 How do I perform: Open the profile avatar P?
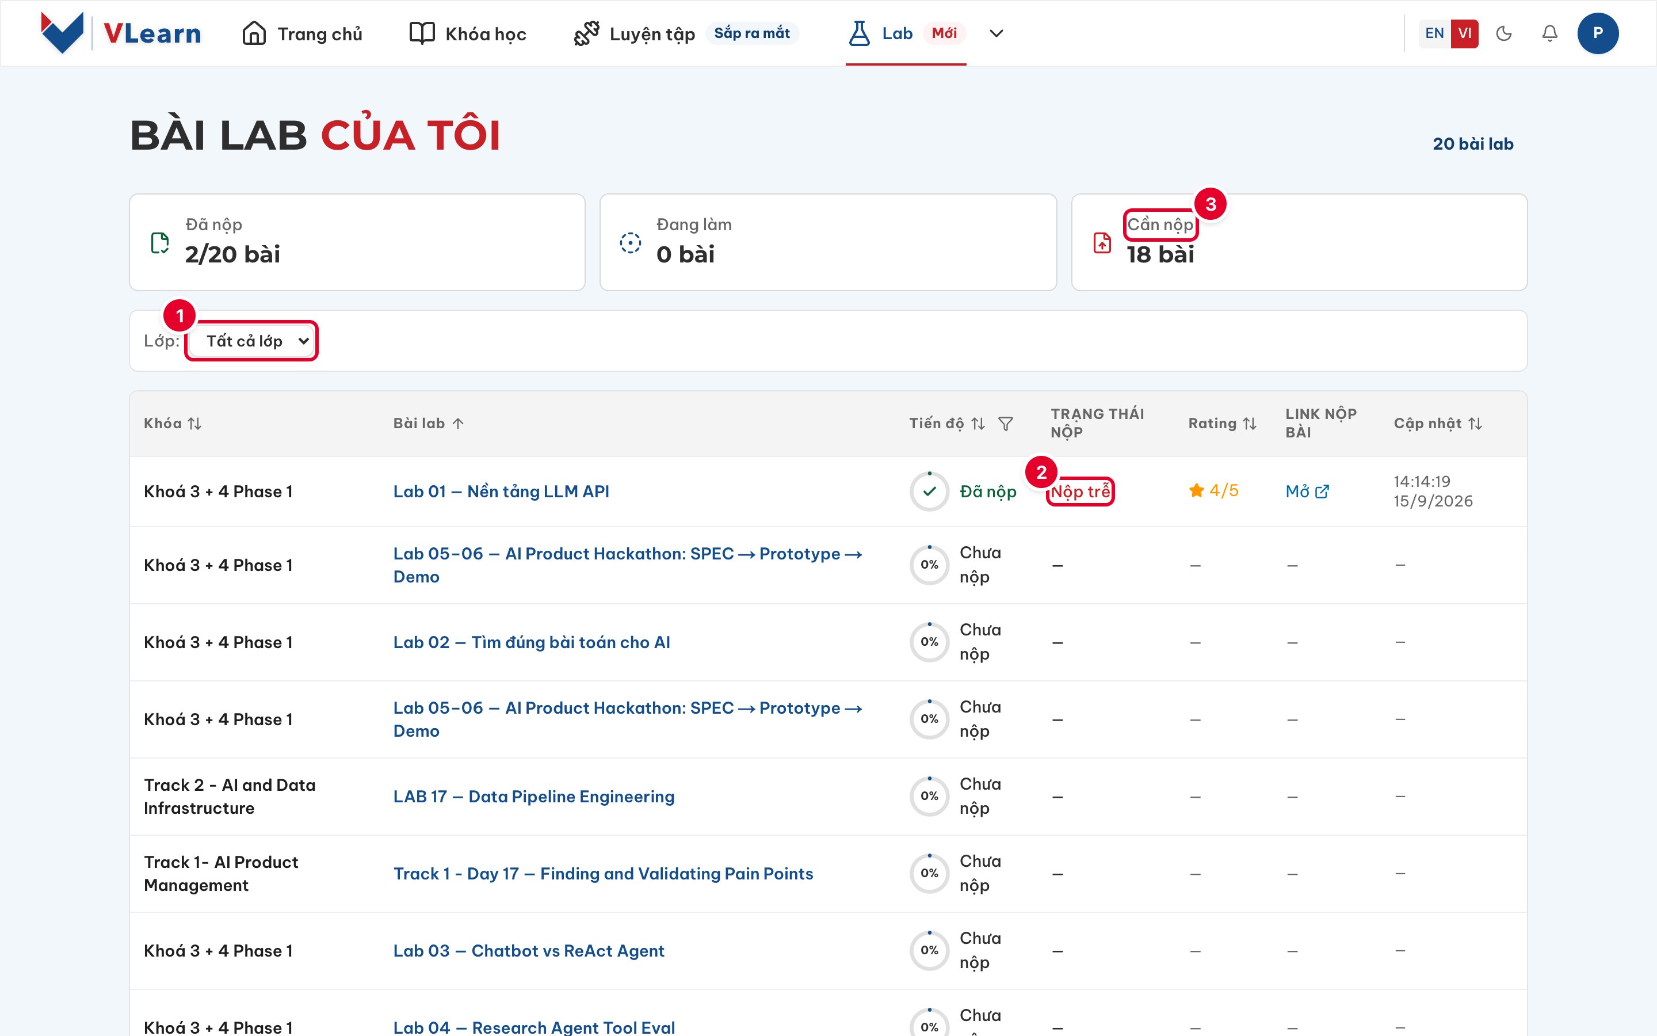click(1597, 33)
